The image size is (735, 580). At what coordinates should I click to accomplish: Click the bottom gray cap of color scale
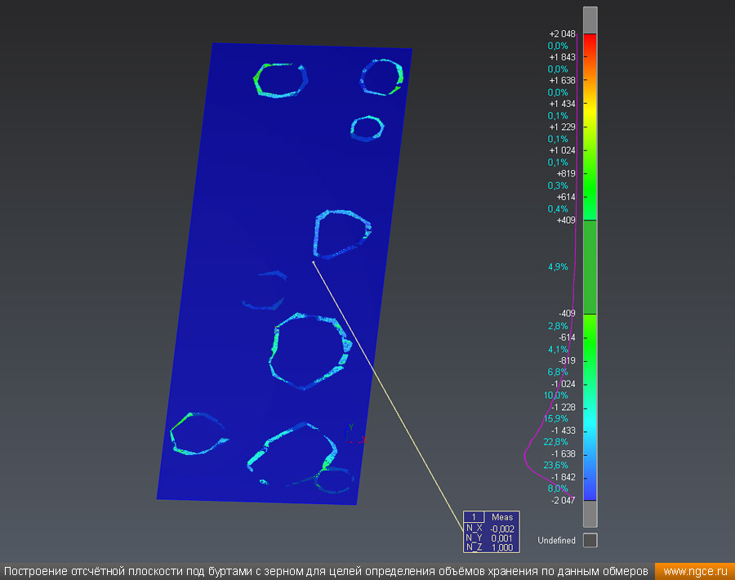click(x=590, y=514)
